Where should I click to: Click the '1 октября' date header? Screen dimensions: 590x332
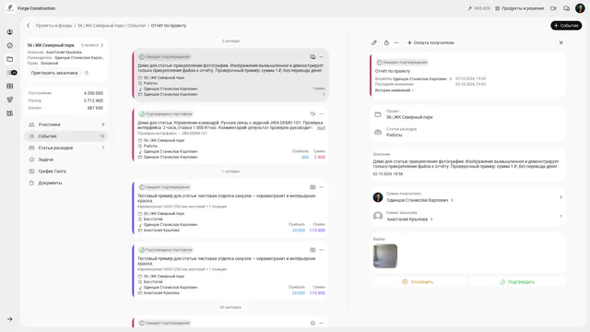coord(230,172)
